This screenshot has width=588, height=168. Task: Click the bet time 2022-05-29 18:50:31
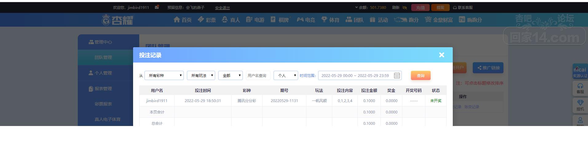click(203, 101)
